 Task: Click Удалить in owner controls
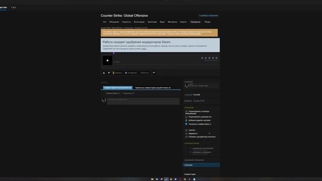tap(192, 130)
